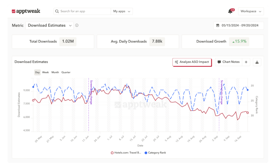Switch to Month granularity
Image resolution: width=274 pixels, height=168 pixels.
(55, 72)
